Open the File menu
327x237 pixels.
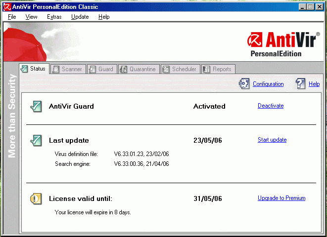point(12,17)
